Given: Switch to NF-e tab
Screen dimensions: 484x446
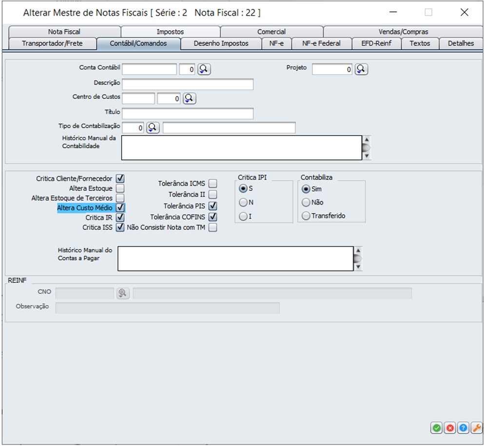Looking at the screenshot, I should pyautogui.click(x=276, y=43).
